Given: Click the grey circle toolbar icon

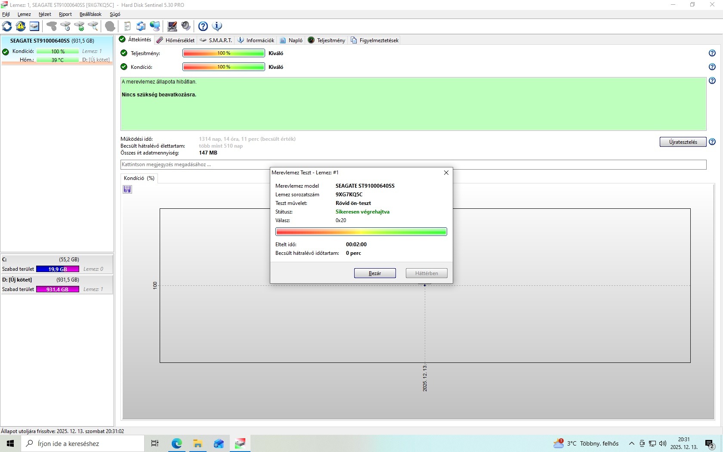Looking at the screenshot, I should [x=110, y=26].
